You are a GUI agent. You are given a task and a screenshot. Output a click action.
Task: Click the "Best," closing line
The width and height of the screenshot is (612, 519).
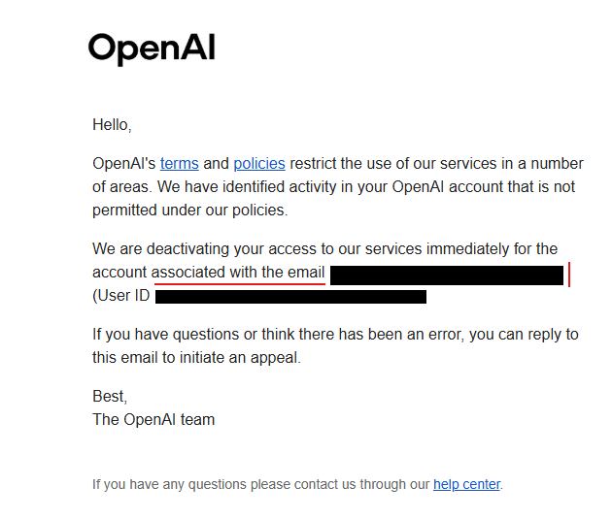pyautogui.click(x=110, y=396)
